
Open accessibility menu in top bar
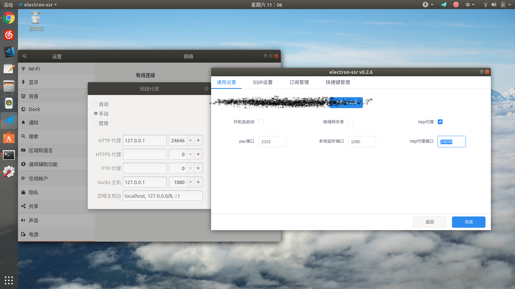click(x=428, y=5)
